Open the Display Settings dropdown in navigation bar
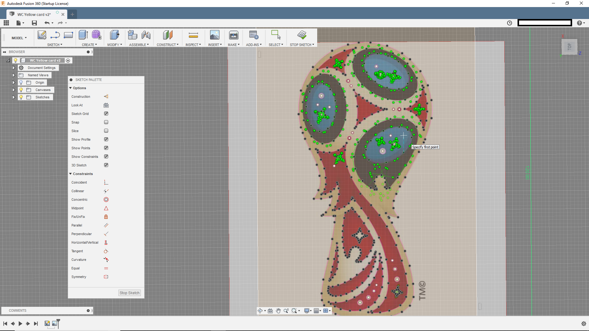The image size is (589, 331). (x=308, y=311)
